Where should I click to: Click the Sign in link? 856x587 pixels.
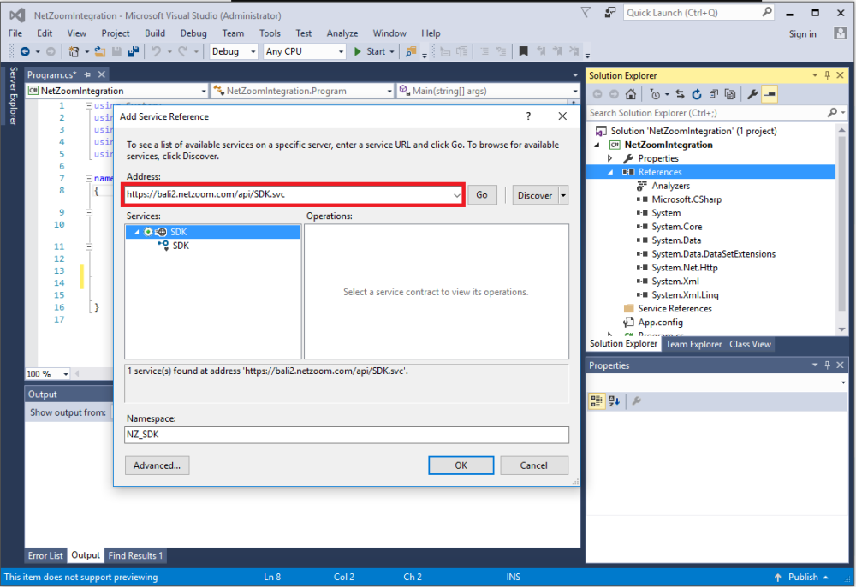(803, 34)
